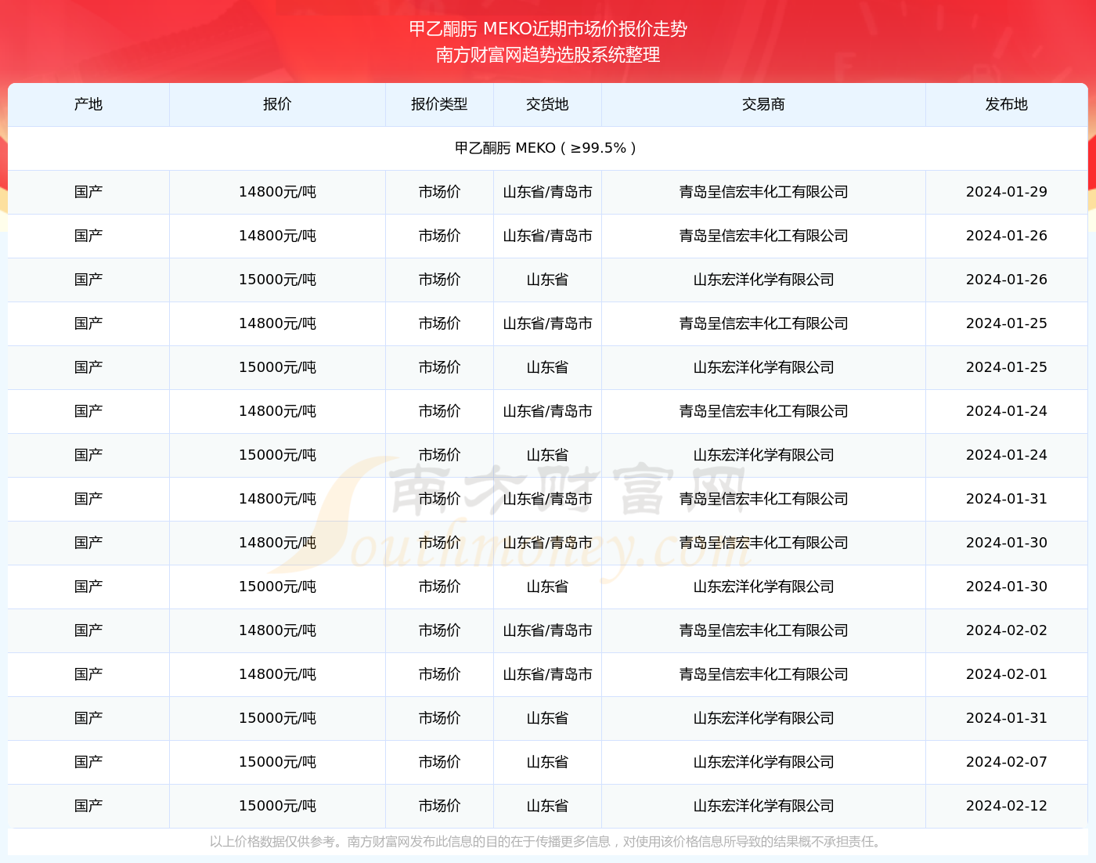Screen dimensions: 1096x863
Task: Click the 14800元/吨 price in the 2024-02-01 row
Action: click(x=277, y=674)
